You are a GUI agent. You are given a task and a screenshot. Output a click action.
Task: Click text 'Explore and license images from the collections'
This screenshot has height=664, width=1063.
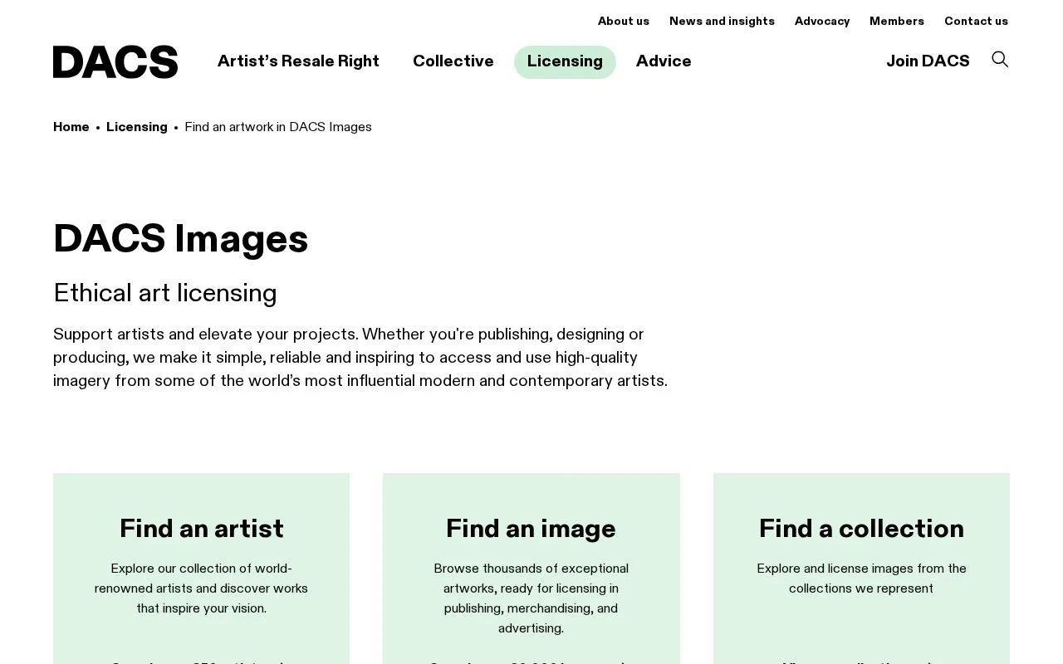pos(861,579)
